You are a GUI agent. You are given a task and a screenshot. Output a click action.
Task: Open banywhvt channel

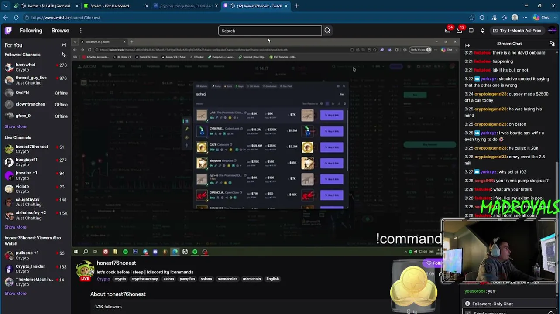click(35, 67)
